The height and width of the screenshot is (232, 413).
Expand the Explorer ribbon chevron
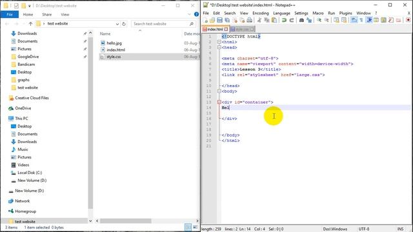[x=189, y=14]
